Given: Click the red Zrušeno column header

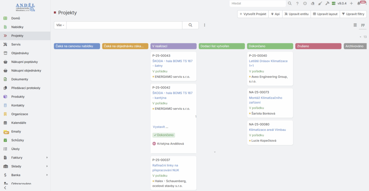Looking at the screenshot, I should point(318,46).
